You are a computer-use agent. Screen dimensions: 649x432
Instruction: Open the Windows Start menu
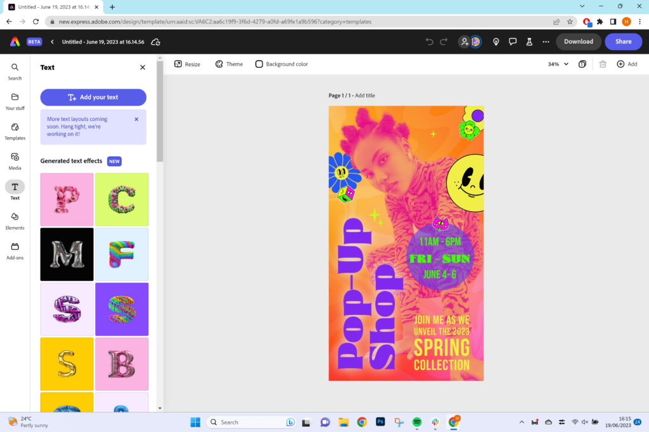click(x=195, y=422)
